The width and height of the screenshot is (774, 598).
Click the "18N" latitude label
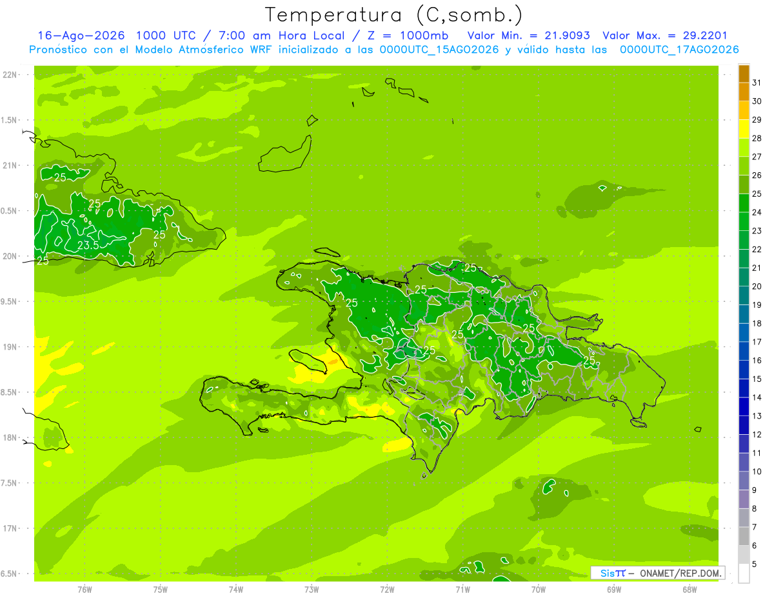[10, 437]
